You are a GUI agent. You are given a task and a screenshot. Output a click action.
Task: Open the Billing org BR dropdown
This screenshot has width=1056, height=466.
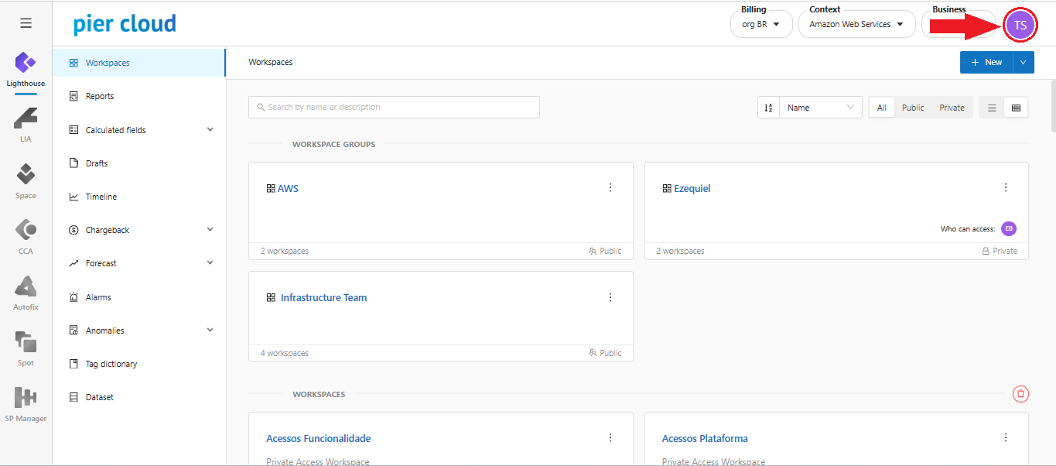[761, 24]
